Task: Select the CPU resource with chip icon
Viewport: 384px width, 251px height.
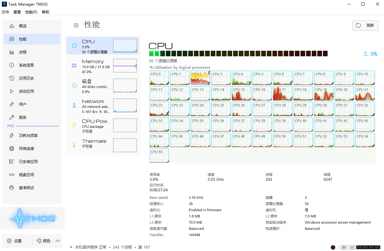Action: click(x=103, y=46)
